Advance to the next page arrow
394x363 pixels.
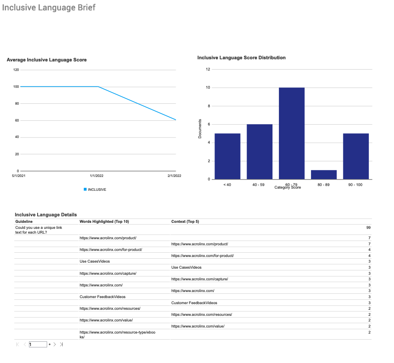55,344
